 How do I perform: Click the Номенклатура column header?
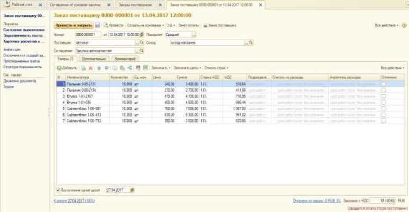point(87,77)
